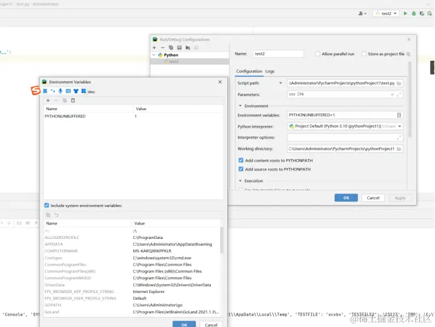Click the Profile run icon in top toolbar
This screenshot has width=435, height=327.
[430, 13]
